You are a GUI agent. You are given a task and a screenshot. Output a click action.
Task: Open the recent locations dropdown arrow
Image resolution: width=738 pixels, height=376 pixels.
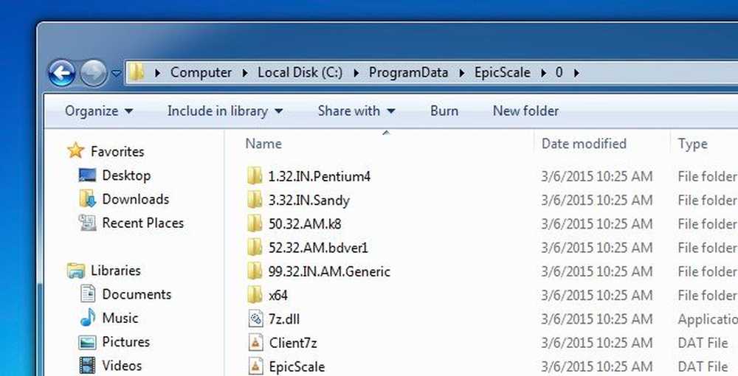[116, 73]
